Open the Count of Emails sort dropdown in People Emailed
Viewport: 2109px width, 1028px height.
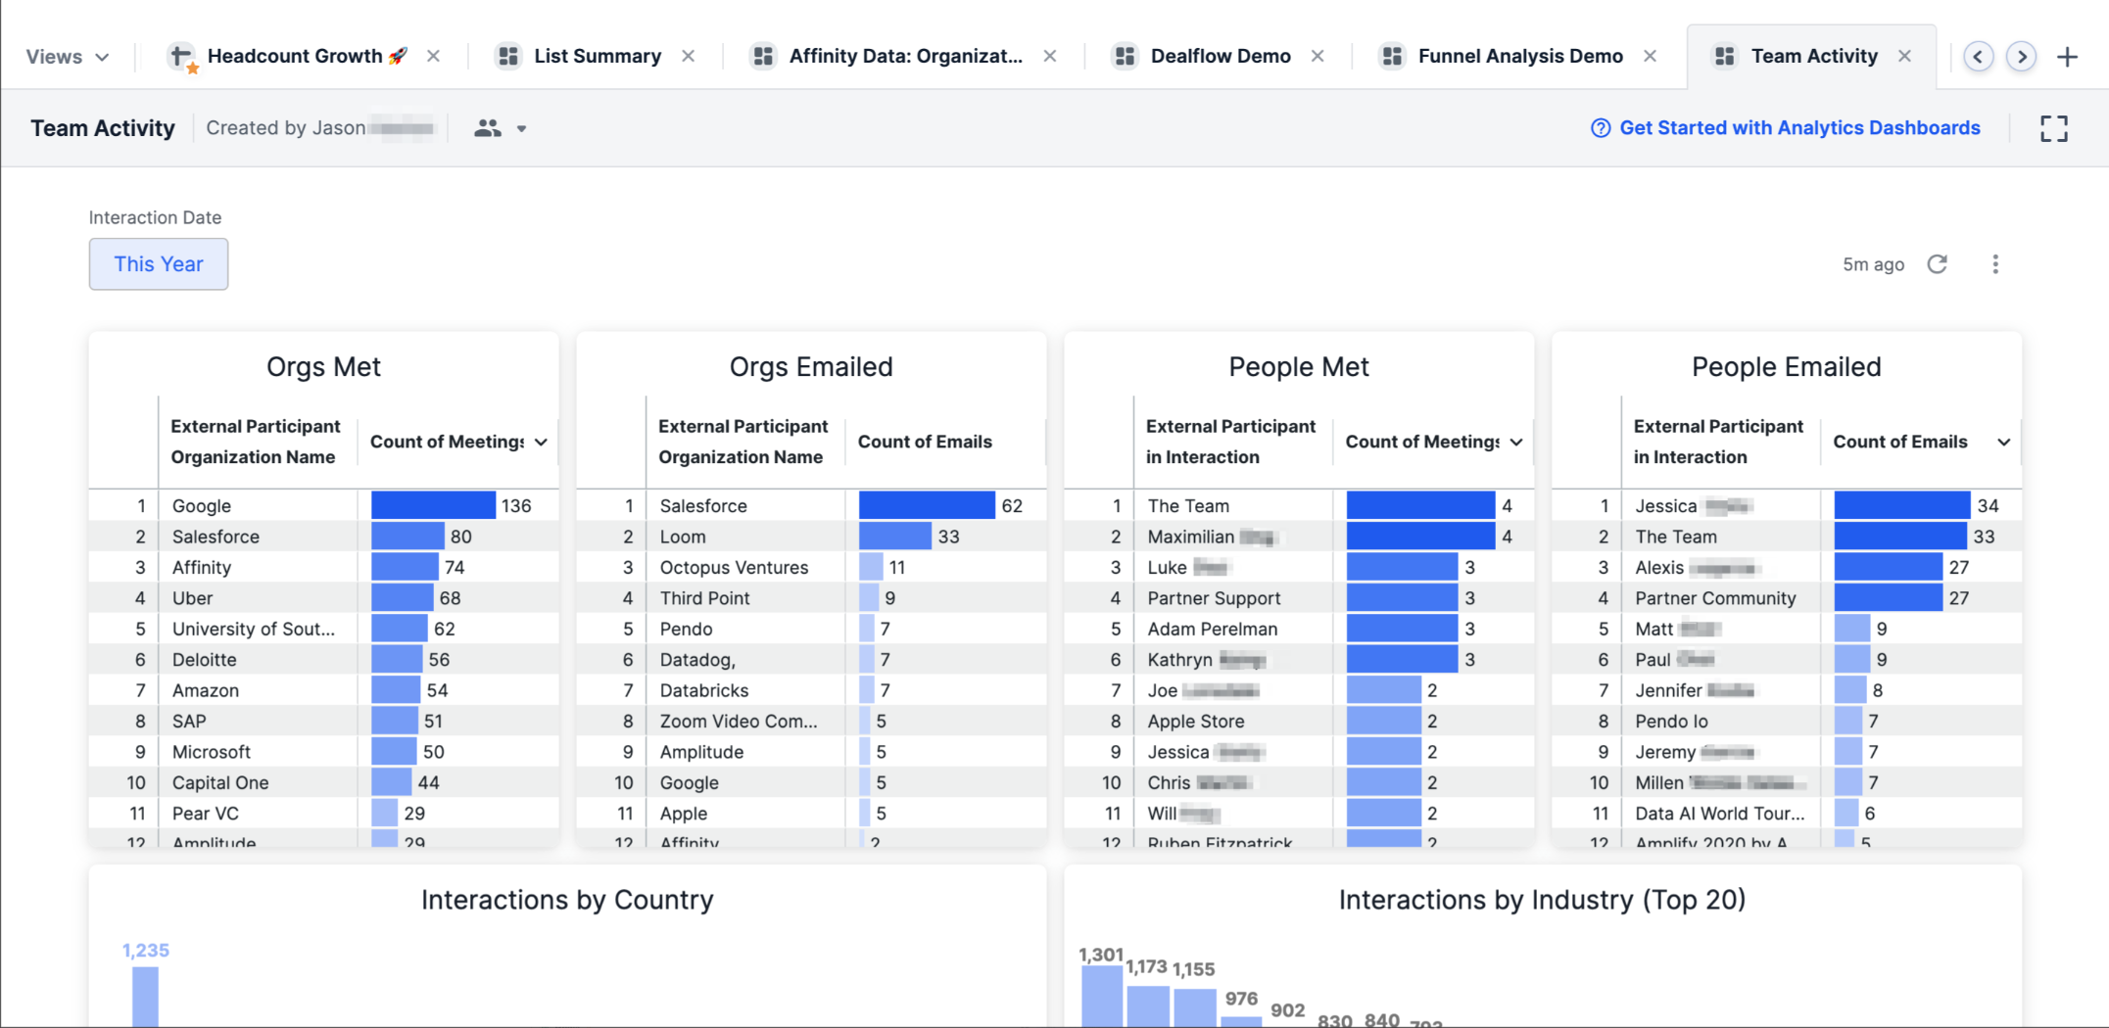(x=2004, y=442)
